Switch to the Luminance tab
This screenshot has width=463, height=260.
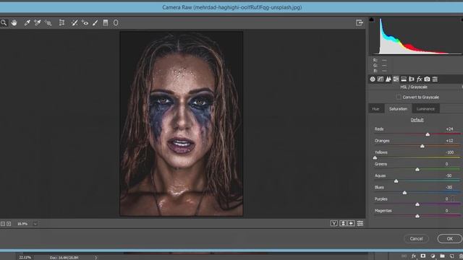coord(425,109)
